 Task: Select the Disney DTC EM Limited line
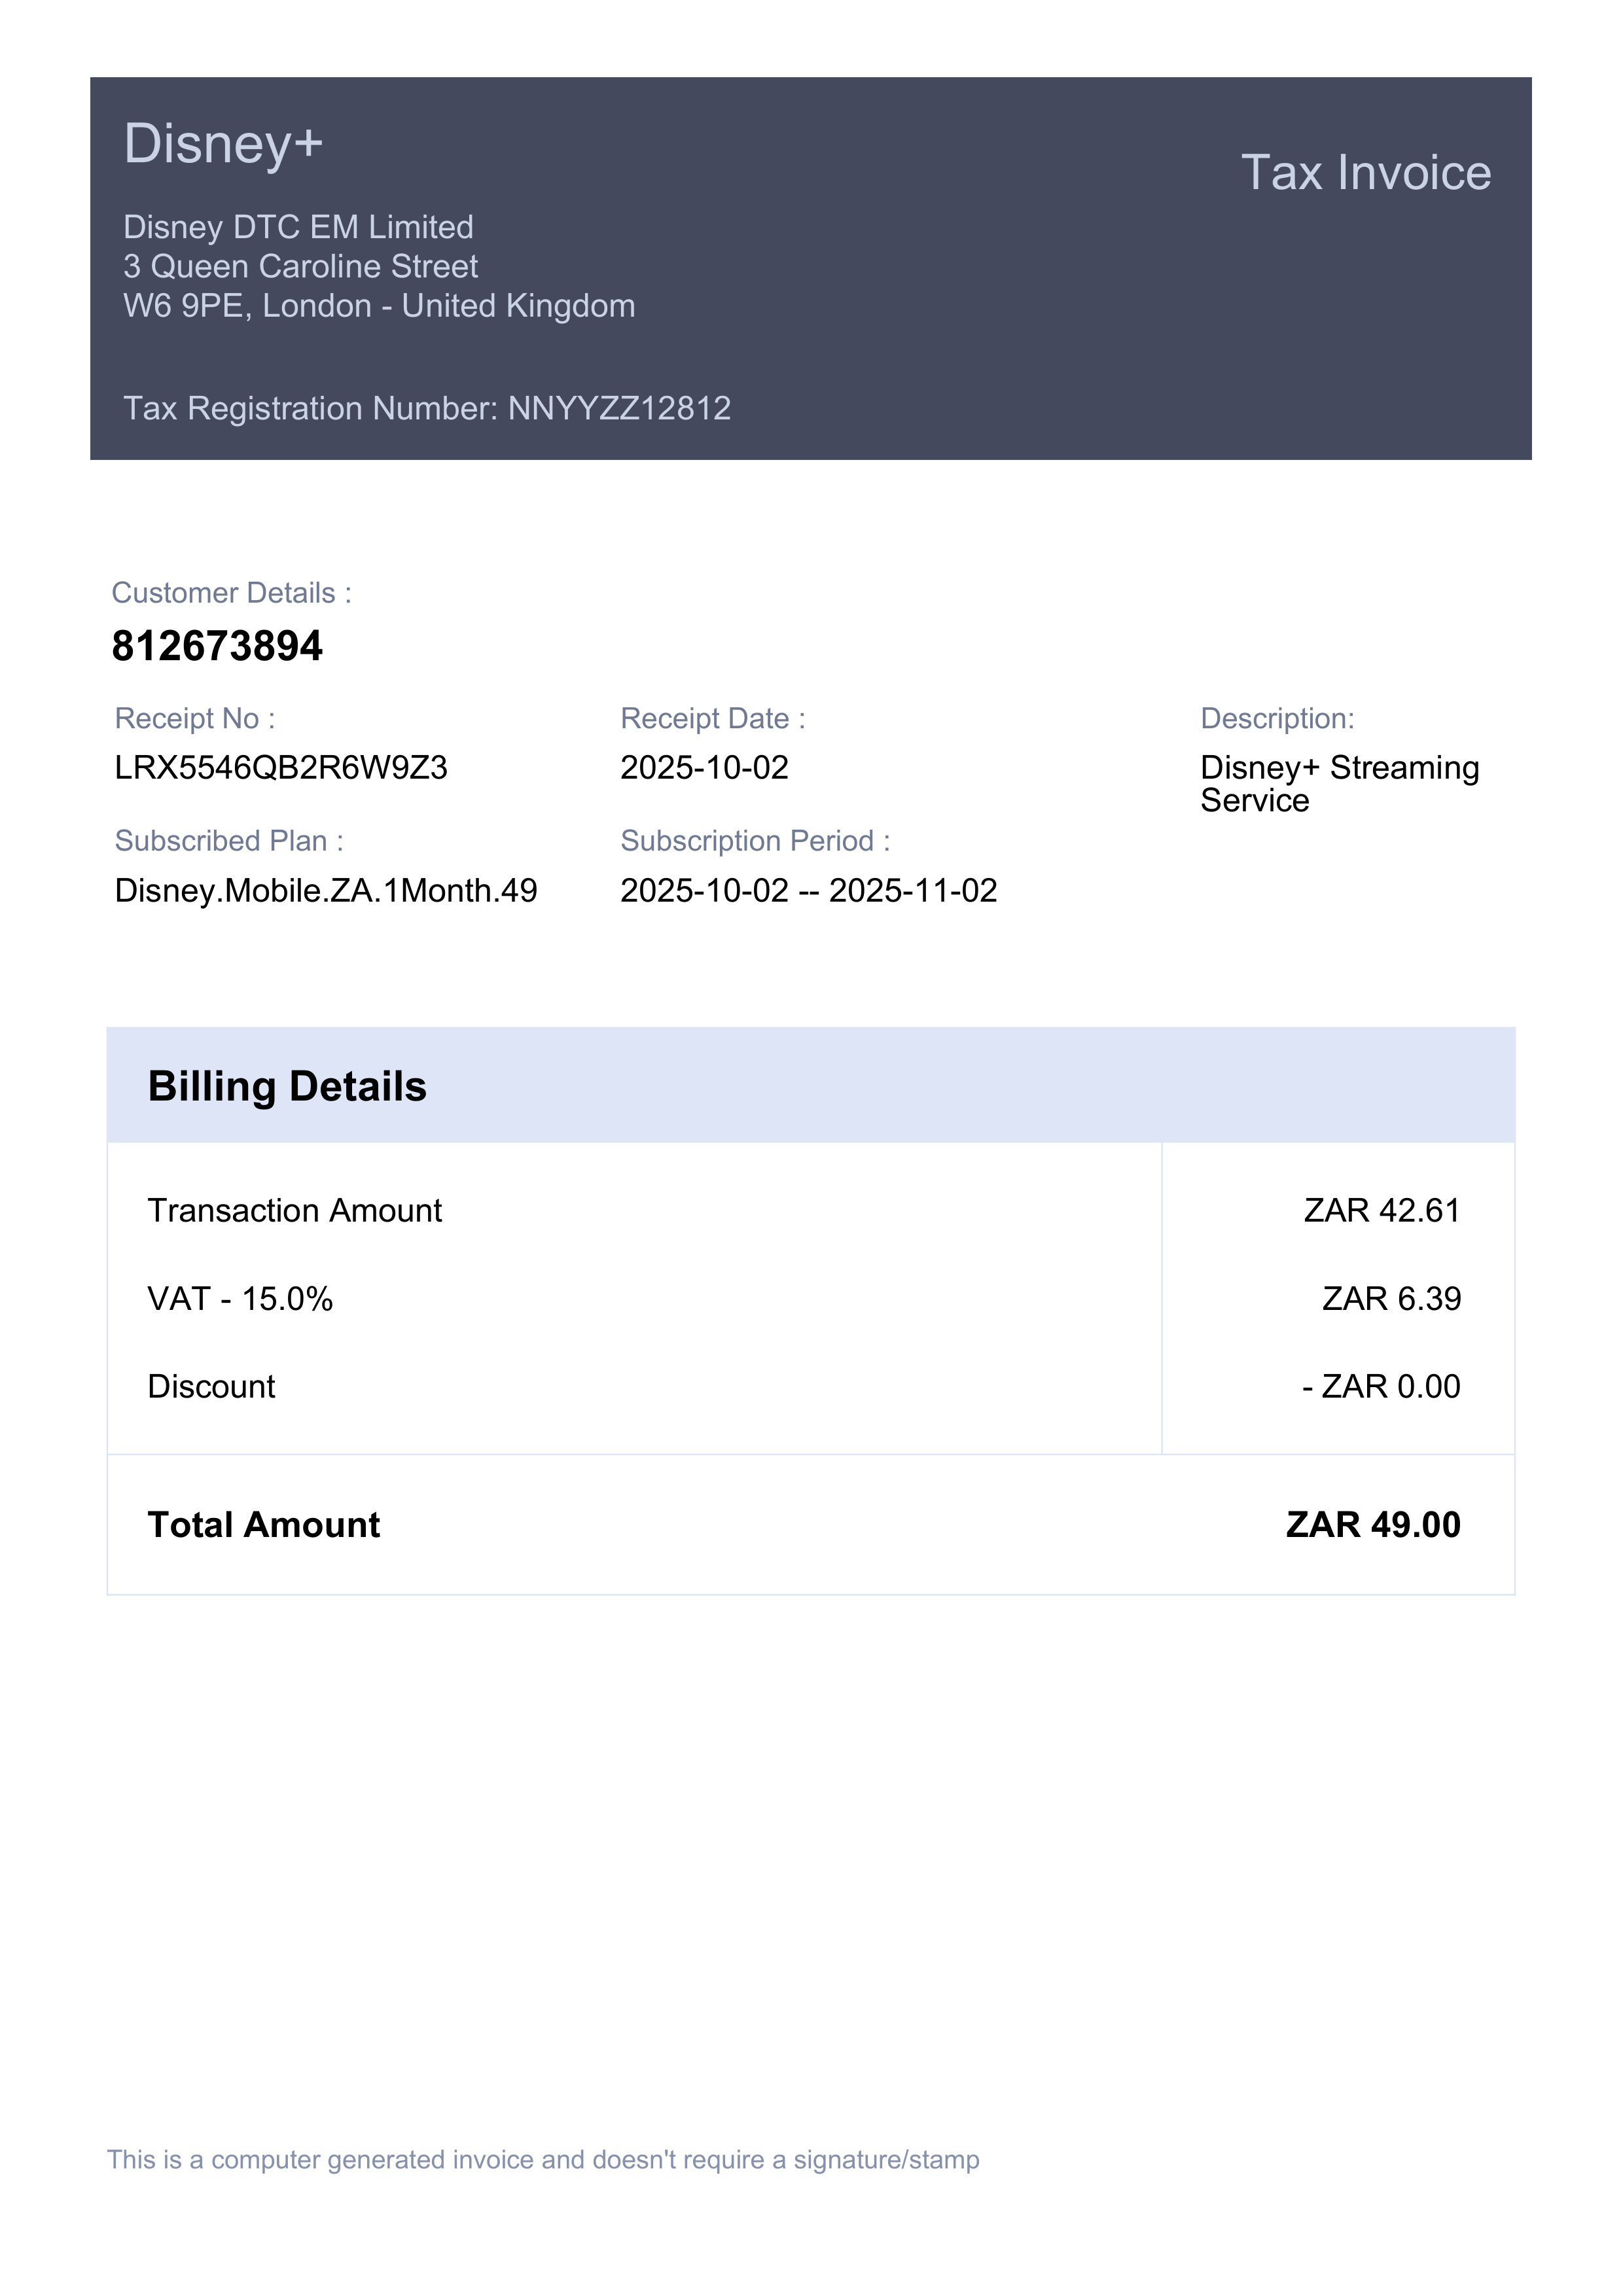coord(298,227)
